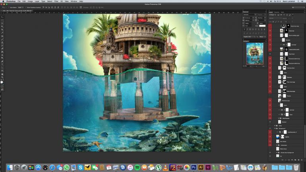Open InDesign from the Dock

(208, 167)
